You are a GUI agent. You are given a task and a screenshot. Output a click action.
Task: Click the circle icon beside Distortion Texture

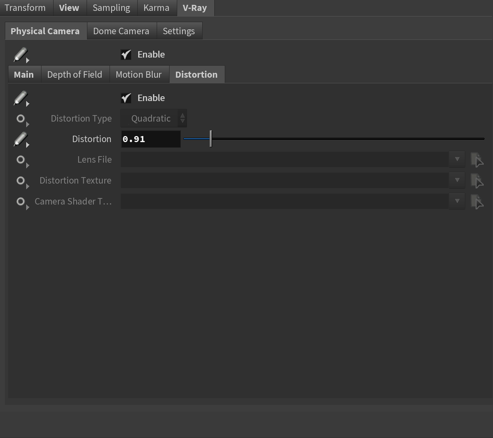tap(21, 181)
